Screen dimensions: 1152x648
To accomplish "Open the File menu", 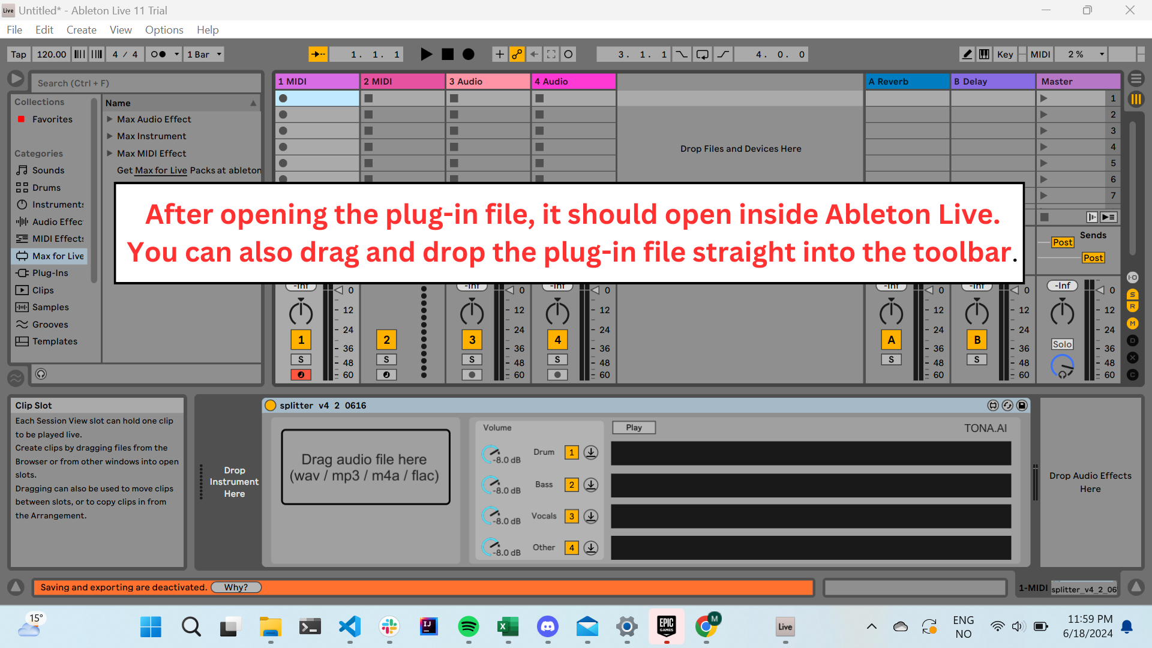I will click(14, 29).
